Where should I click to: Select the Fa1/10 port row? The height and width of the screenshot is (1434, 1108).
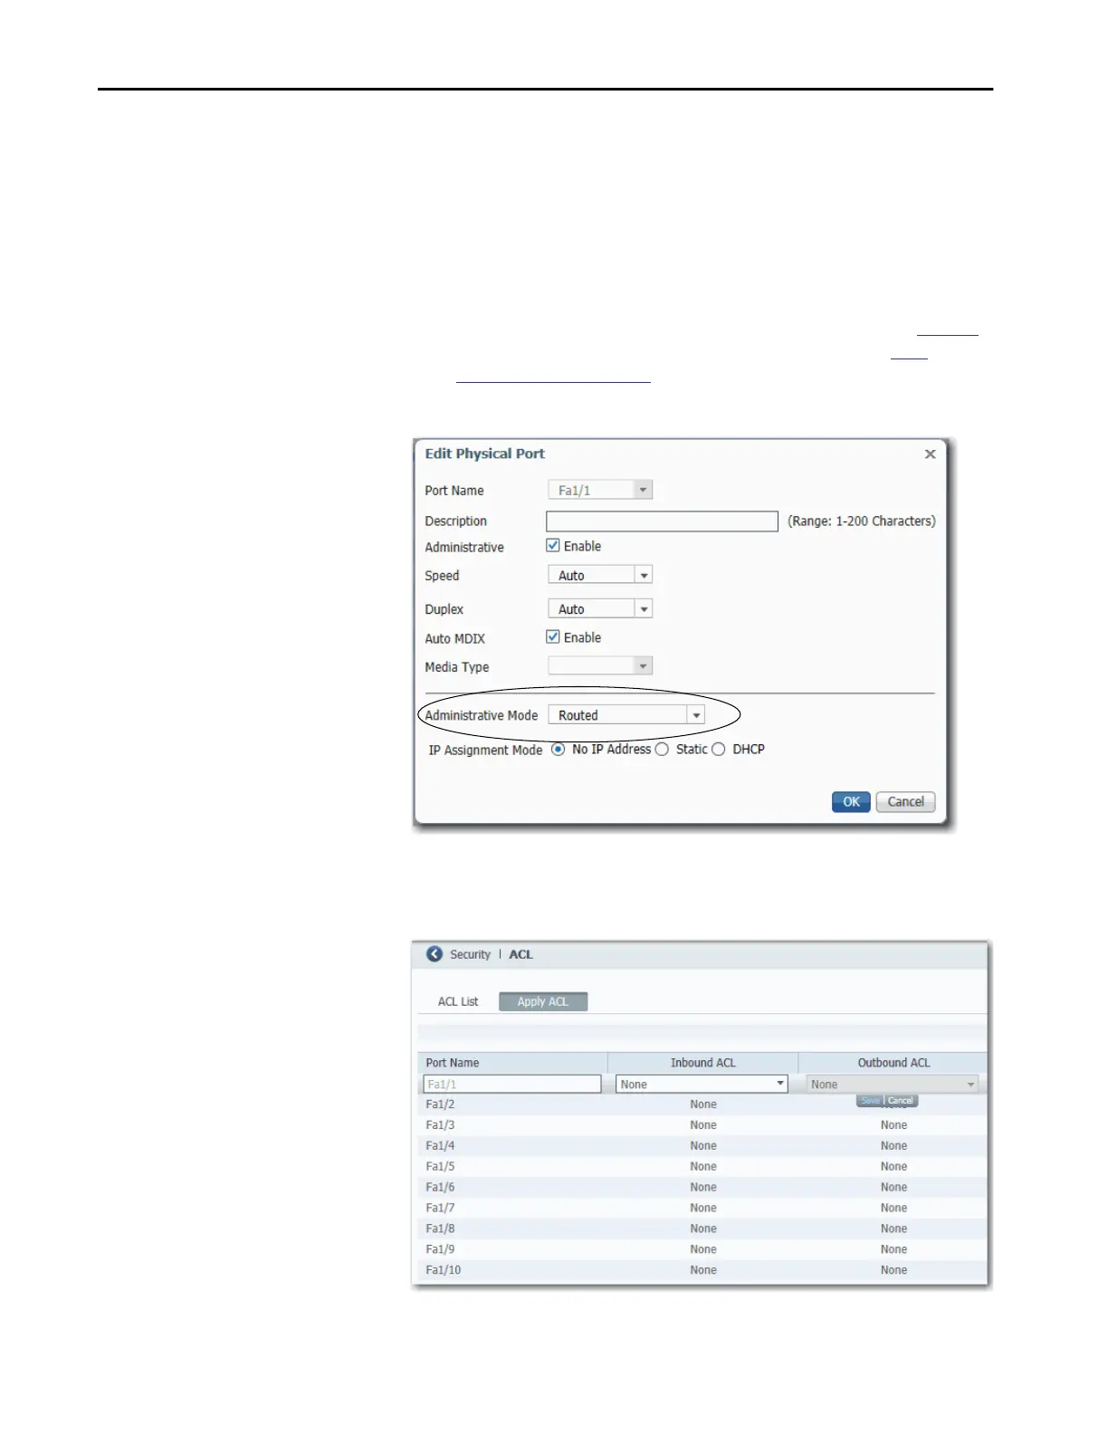coord(702,1270)
